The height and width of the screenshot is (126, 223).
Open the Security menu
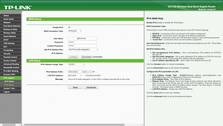11,54
